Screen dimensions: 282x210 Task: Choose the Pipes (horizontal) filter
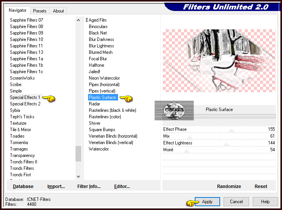pos(104,85)
